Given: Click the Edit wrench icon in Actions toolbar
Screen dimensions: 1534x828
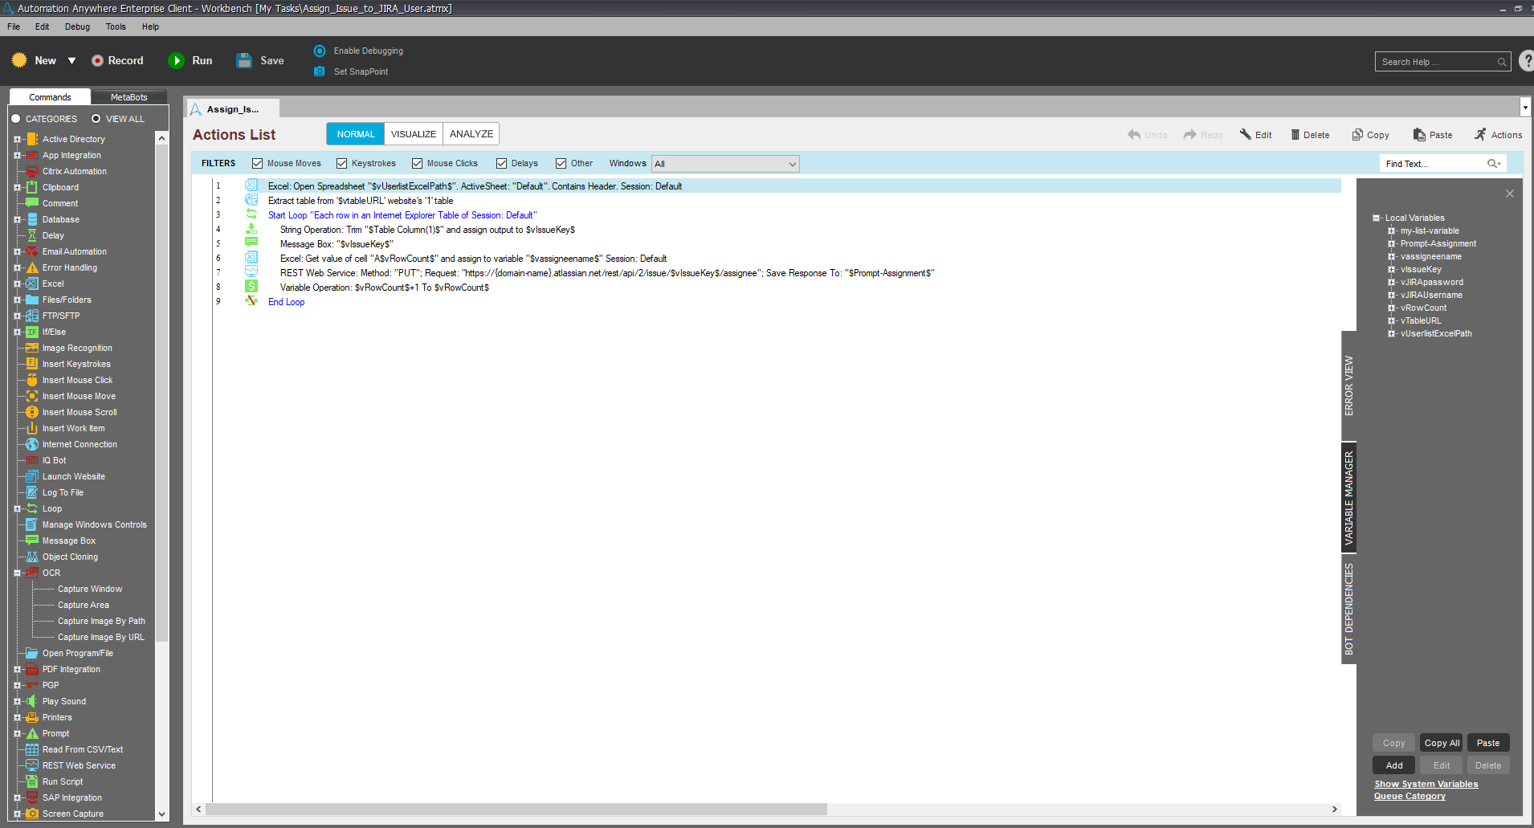Looking at the screenshot, I should click(1246, 135).
